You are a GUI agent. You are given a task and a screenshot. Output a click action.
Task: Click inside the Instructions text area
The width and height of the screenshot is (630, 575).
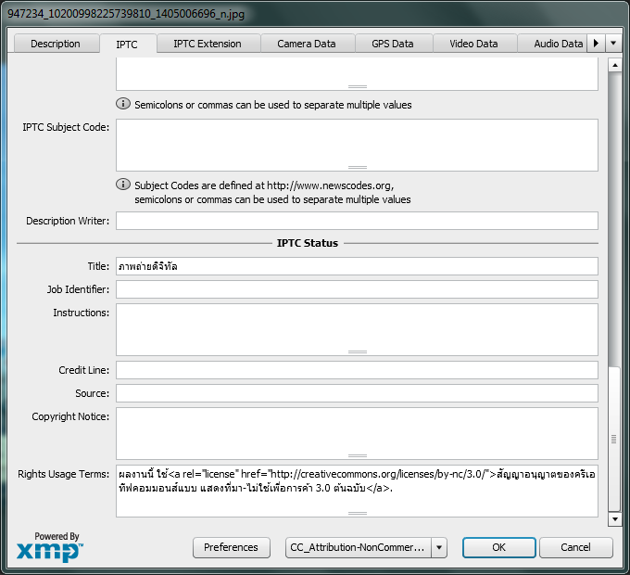357,330
